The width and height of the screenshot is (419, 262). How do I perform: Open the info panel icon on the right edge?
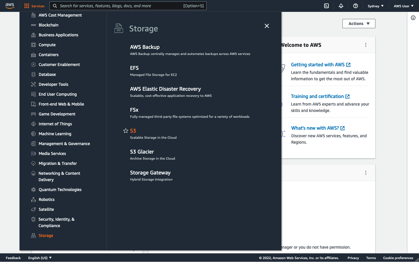[x=413, y=18]
